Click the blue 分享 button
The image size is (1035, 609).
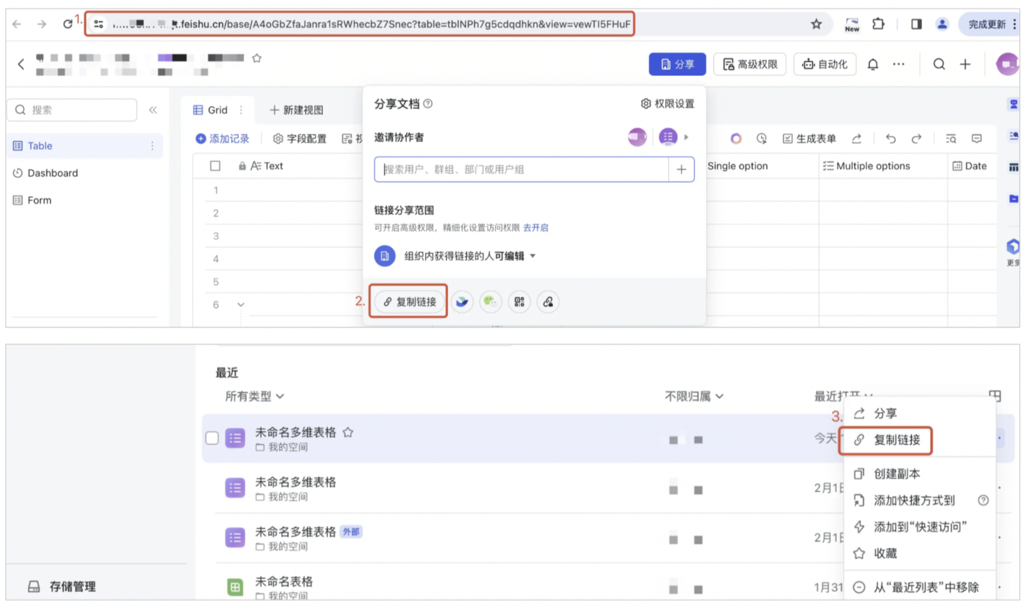(677, 64)
